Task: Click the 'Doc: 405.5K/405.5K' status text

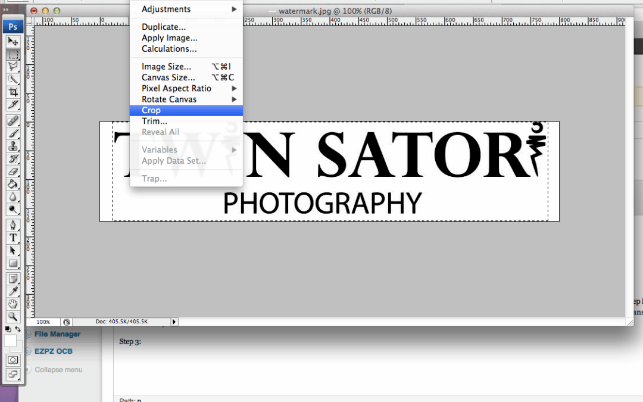Action: click(121, 322)
